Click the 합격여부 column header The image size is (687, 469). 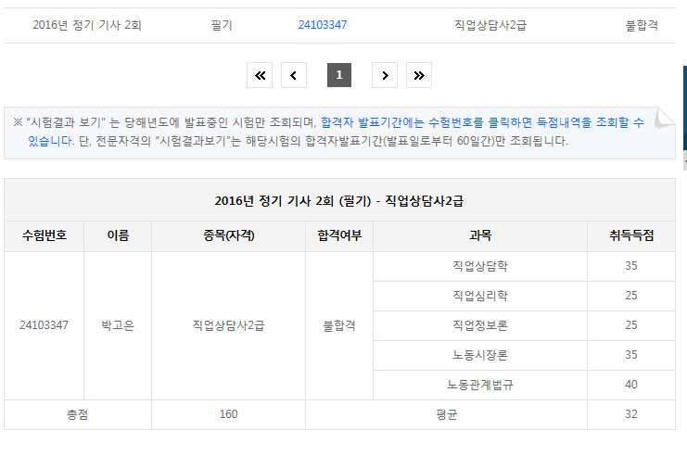coord(339,235)
